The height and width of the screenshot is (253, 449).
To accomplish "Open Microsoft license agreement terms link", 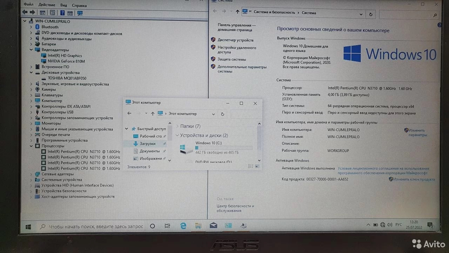I will click(x=383, y=171).
